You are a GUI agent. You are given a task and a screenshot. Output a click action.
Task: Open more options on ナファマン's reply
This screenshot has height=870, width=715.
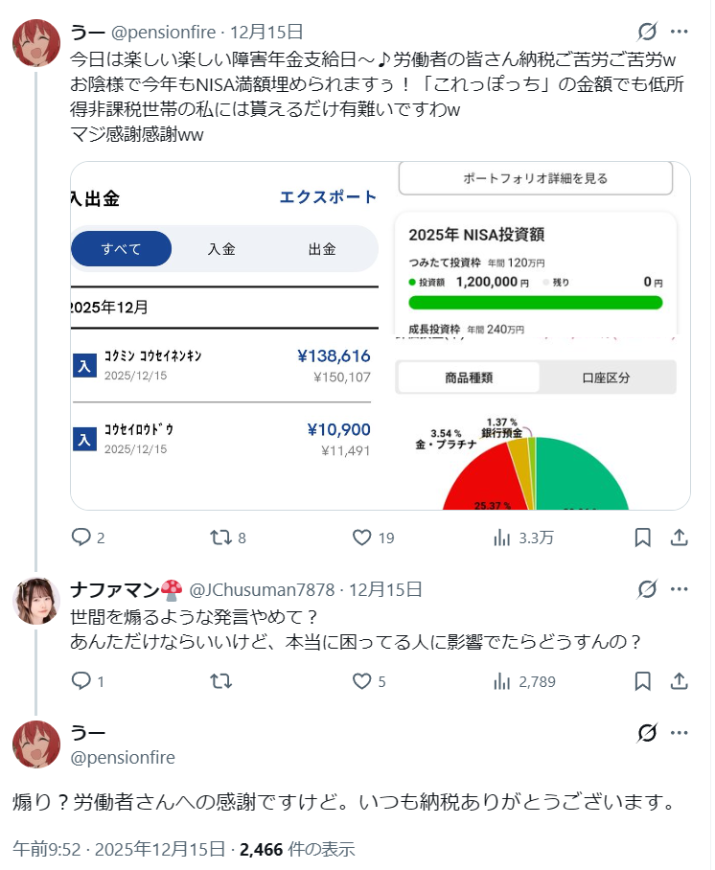pyautogui.click(x=679, y=589)
